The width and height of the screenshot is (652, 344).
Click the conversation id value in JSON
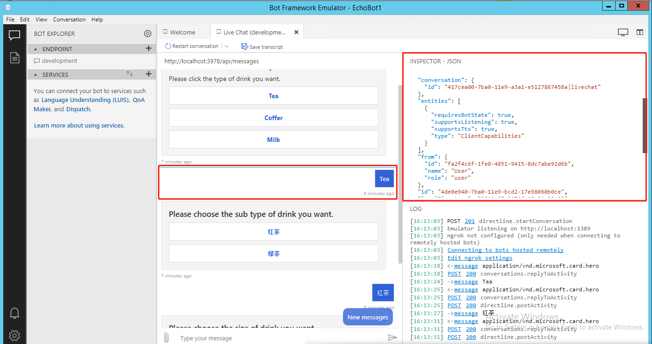522,87
